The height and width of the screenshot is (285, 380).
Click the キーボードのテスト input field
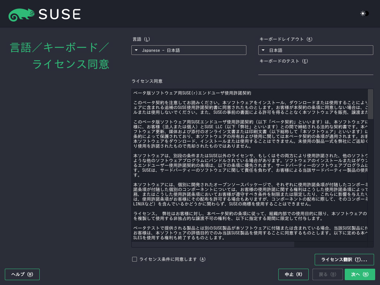click(315, 70)
